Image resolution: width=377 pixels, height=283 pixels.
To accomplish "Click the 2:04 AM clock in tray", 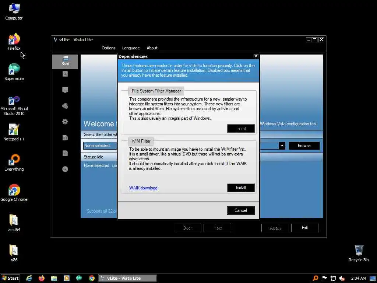I will (x=358, y=279).
